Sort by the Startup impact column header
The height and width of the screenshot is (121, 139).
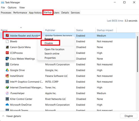[105, 30]
